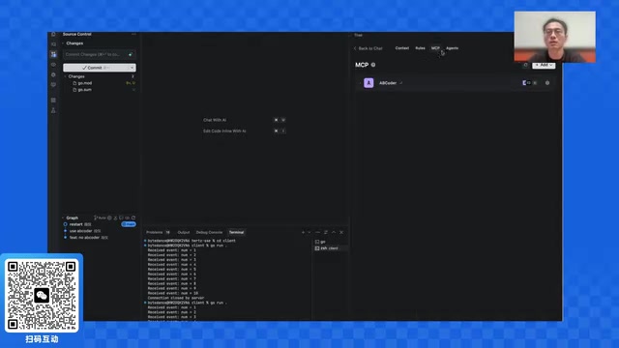Open the Debug Console tab
The width and height of the screenshot is (619, 348).
coord(209,232)
